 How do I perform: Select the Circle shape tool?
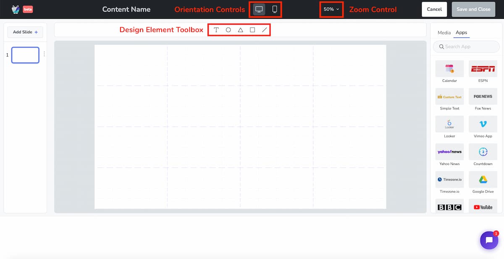pos(228,30)
